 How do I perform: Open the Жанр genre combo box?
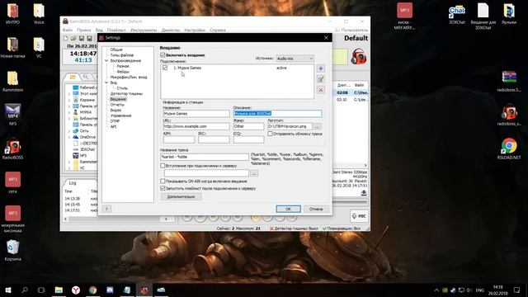(248, 126)
